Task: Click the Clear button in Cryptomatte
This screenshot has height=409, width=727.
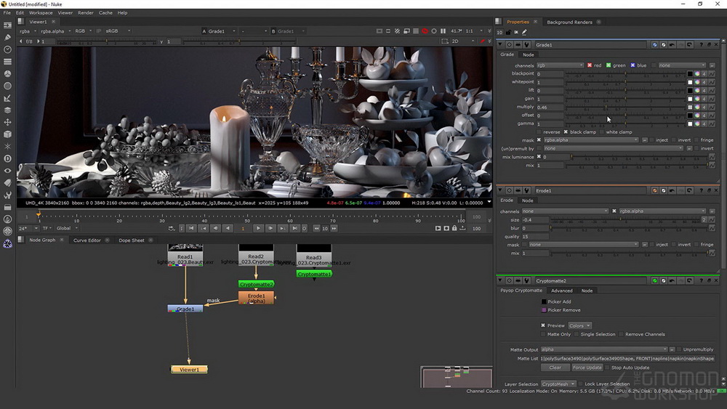Action: tap(555, 368)
